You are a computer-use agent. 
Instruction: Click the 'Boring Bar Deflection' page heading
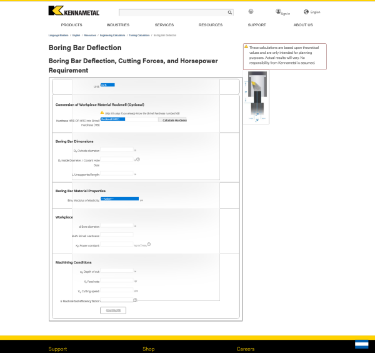coord(85,48)
